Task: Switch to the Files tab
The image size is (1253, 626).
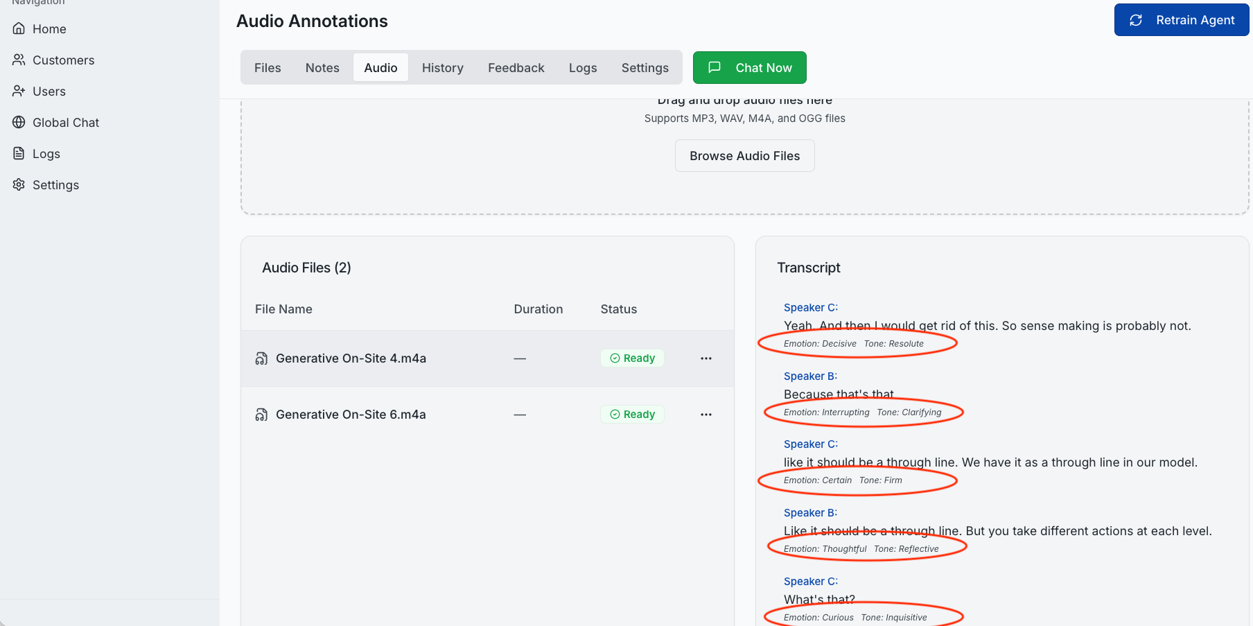Action: [268, 67]
